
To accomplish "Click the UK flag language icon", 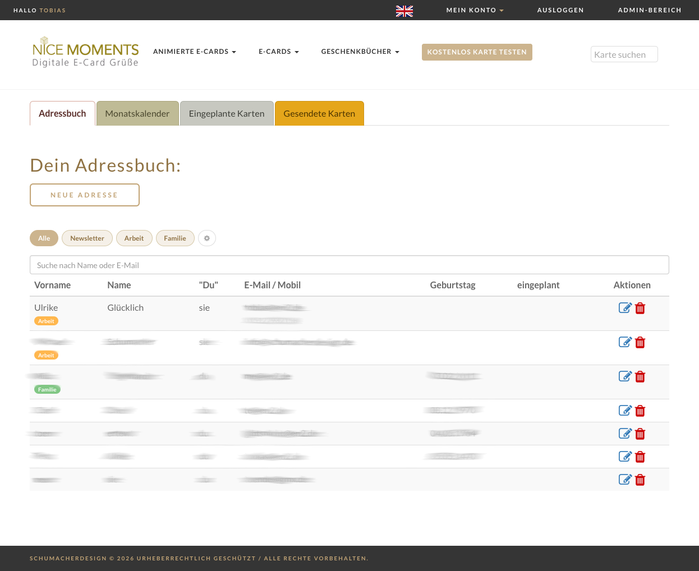I will pos(404,11).
